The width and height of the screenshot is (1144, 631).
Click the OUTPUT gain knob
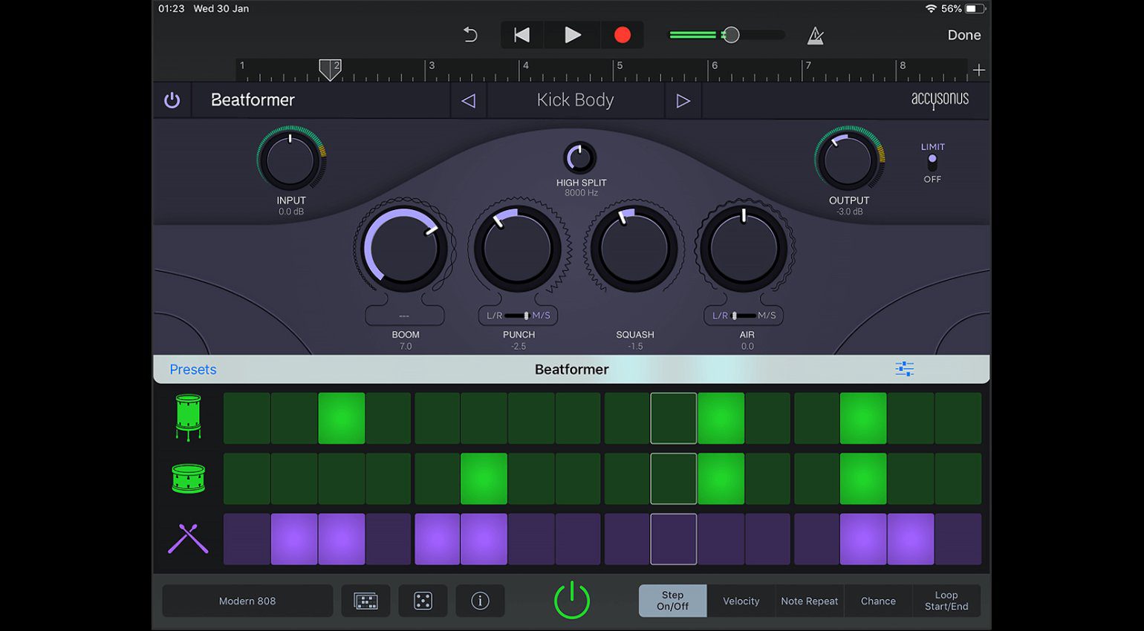tap(848, 160)
